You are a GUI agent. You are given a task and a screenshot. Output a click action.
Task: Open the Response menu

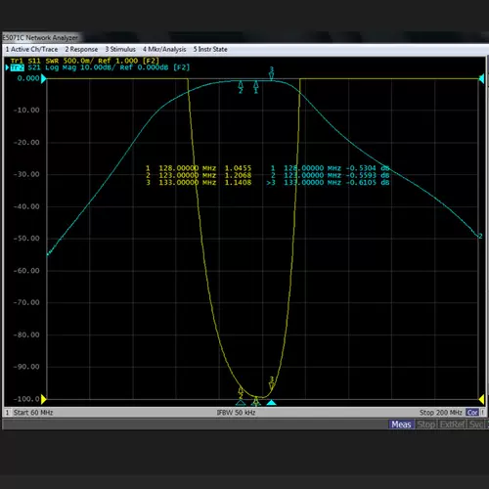pyautogui.click(x=81, y=49)
